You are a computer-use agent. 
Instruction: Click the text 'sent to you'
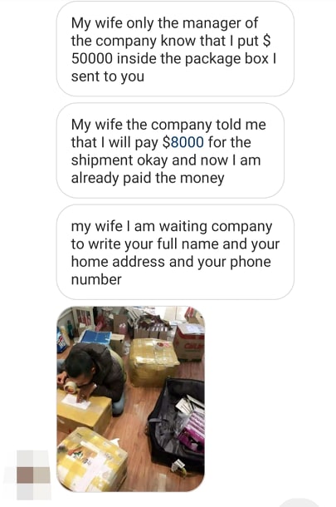click(108, 76)
